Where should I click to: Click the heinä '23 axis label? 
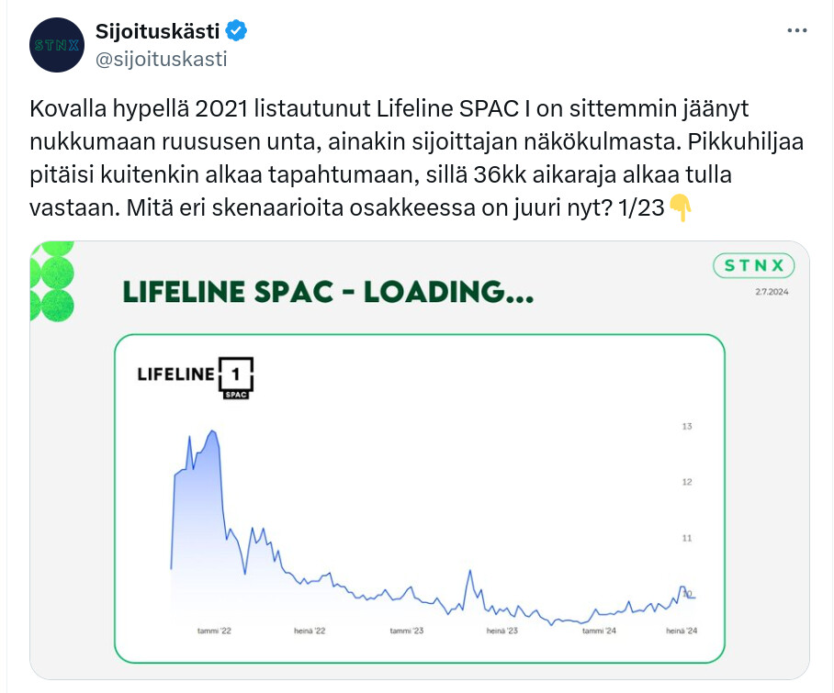click(502, 631)
